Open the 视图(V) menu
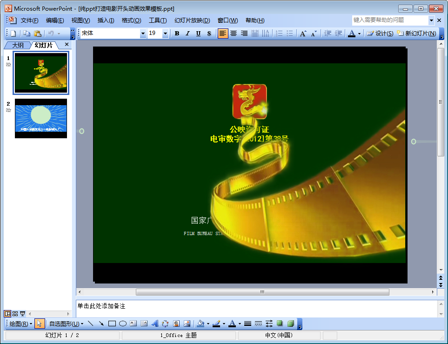The width and height of the screenshot is (448, 344). coord(80,20)
